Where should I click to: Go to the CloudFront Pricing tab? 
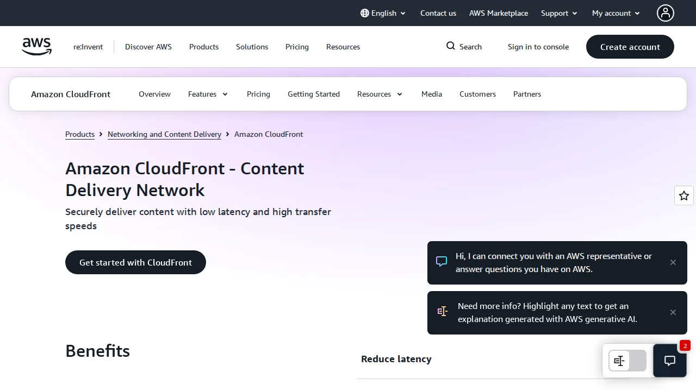pos(258,94)
